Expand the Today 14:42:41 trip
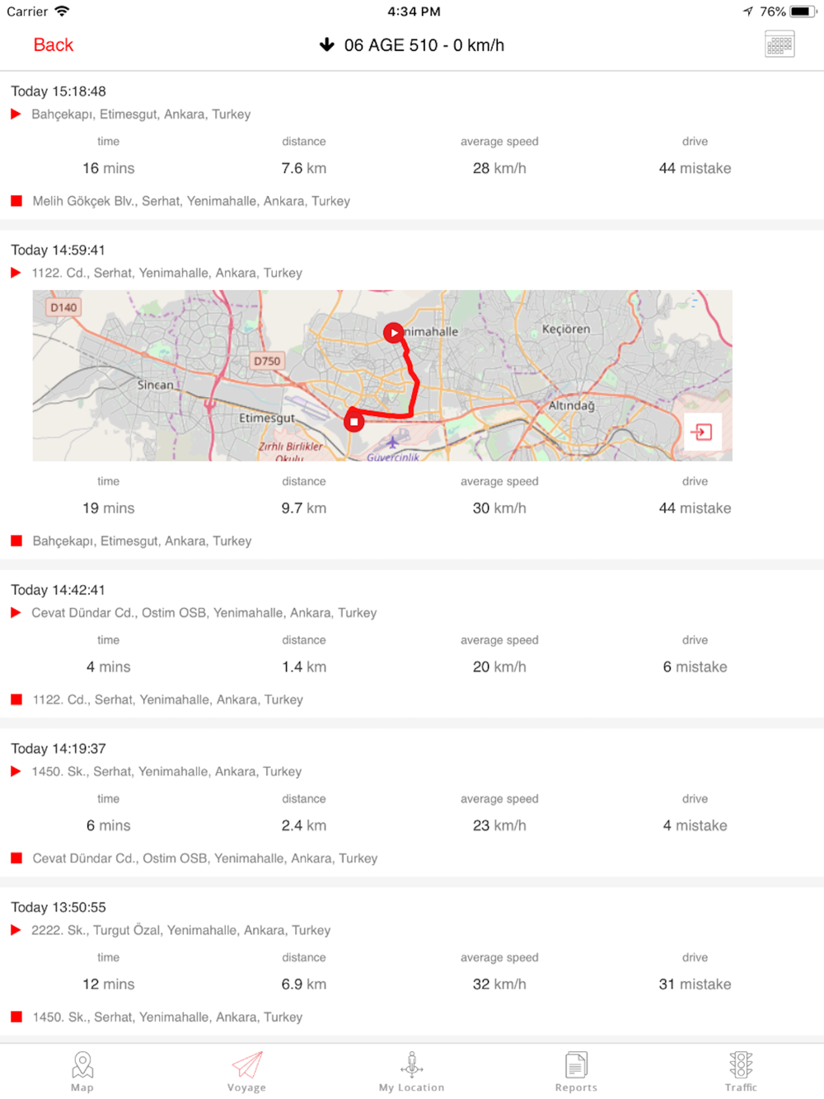824x1099 pixels. (412, 644)
